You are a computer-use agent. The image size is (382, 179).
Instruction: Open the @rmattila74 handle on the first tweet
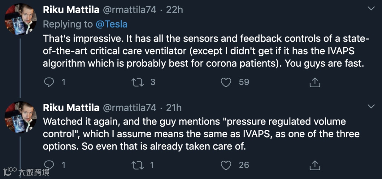(x=129, y=10)
